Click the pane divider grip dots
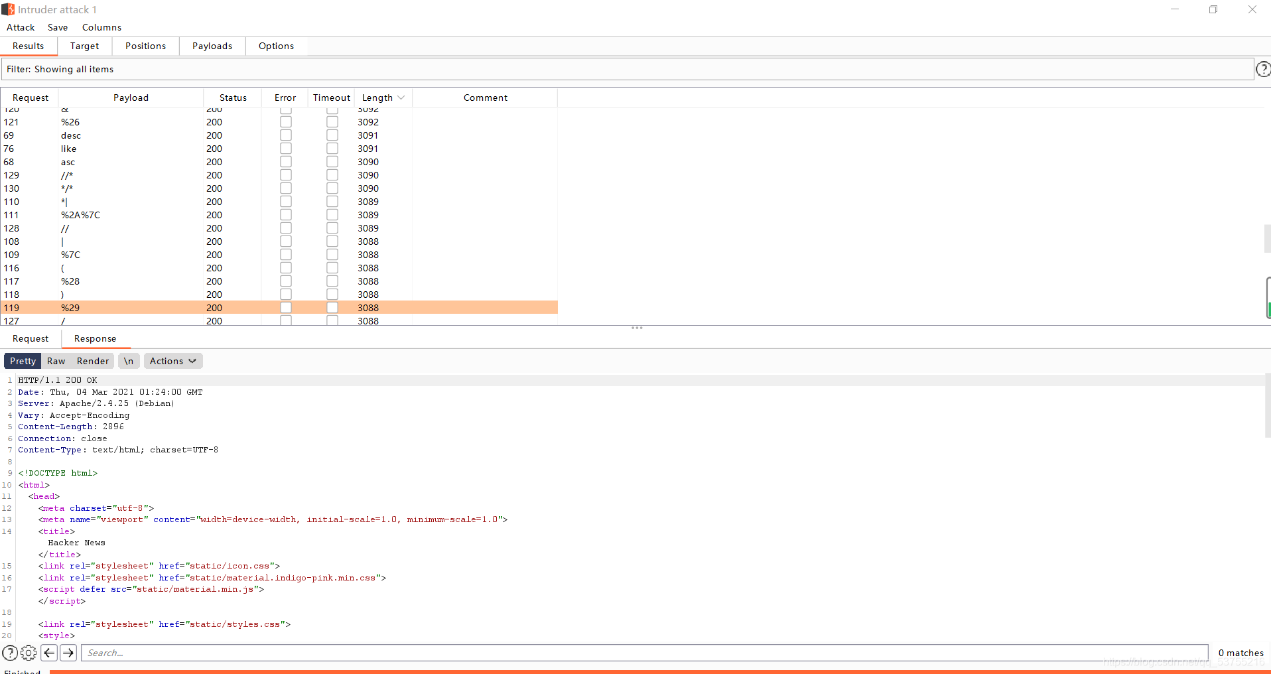The width and height of the screenshot is (1271, 674). 637,328
